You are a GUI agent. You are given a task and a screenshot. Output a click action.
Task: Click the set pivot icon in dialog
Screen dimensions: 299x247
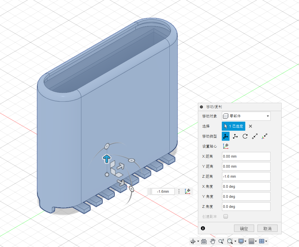[226, 146]
